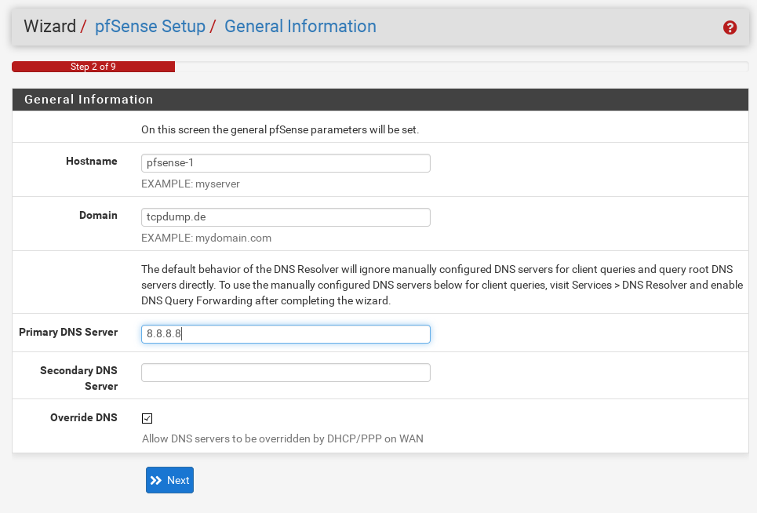The width and height of the screenshot is (757, 513).
Task: Click the Next button to continue the wizard
Action: pyautogui.click(x=169, y=480)
